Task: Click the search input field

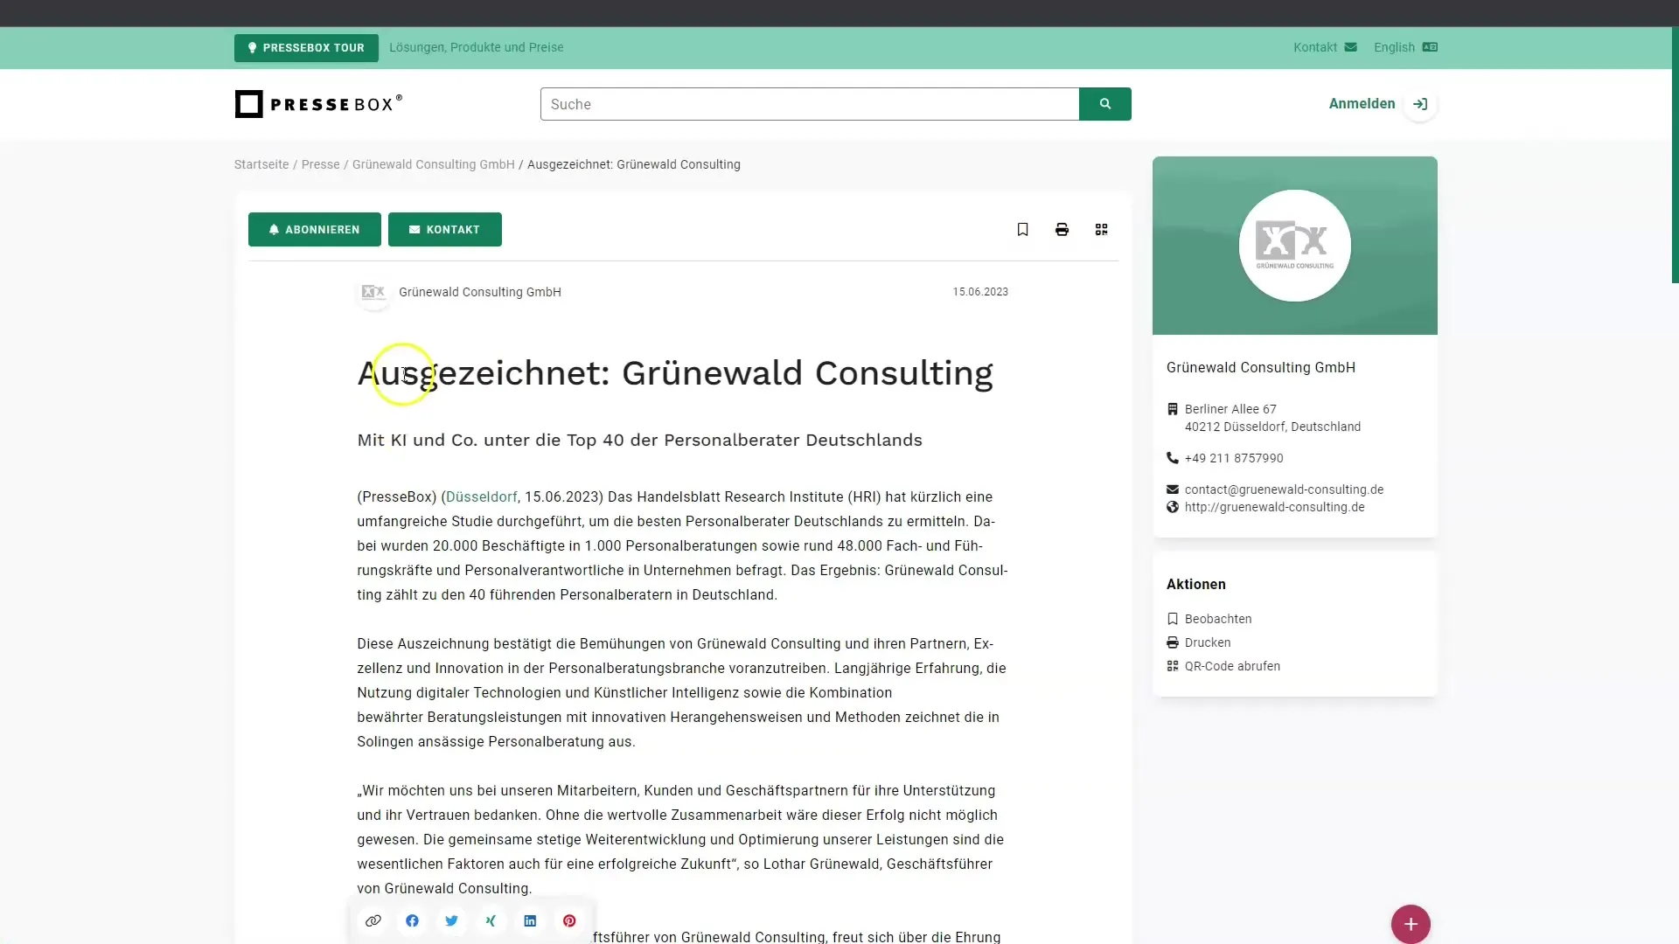Action: (x=810, y=104)
